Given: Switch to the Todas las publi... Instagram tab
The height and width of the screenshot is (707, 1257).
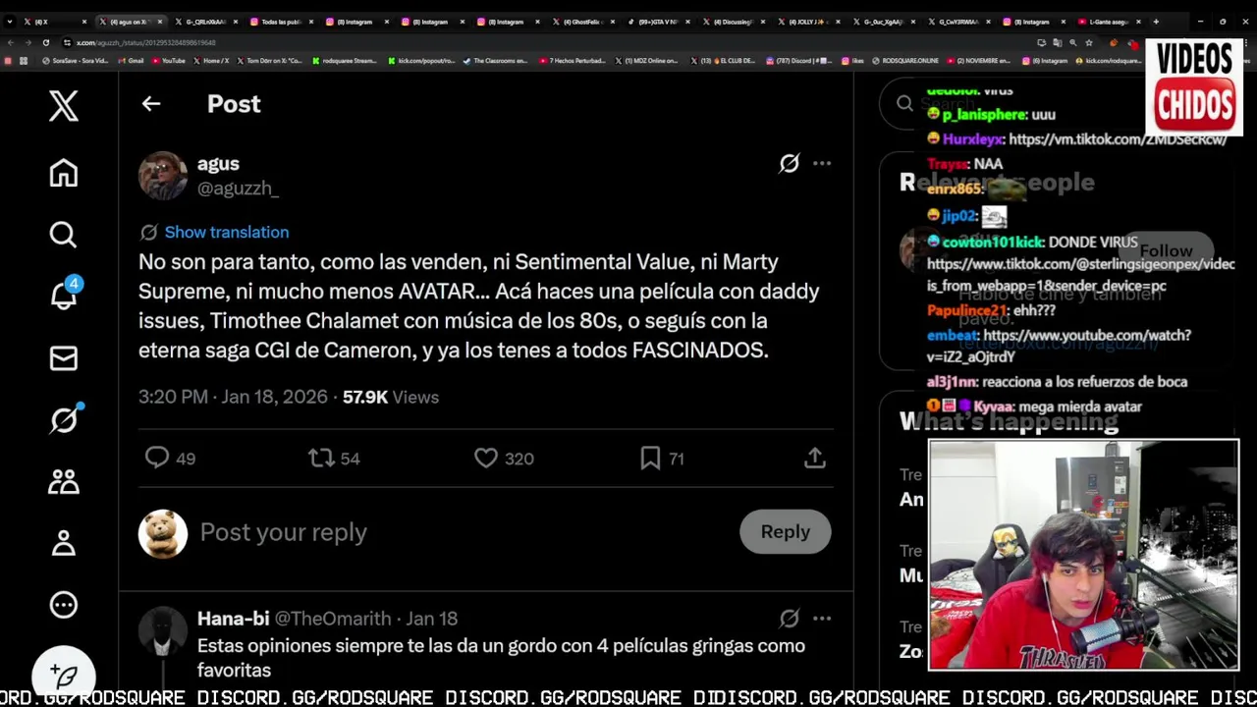Looking at the screenshot, I should (280, 22).
